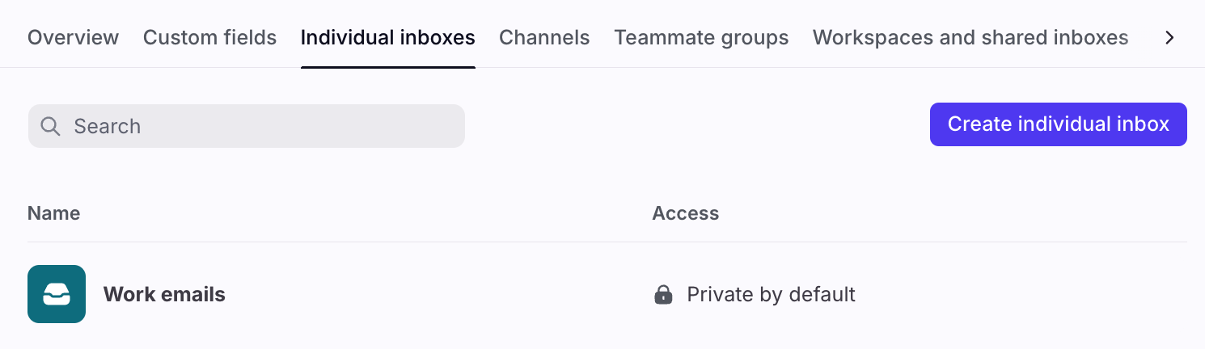Go to the Channels tab

[544, 37]
